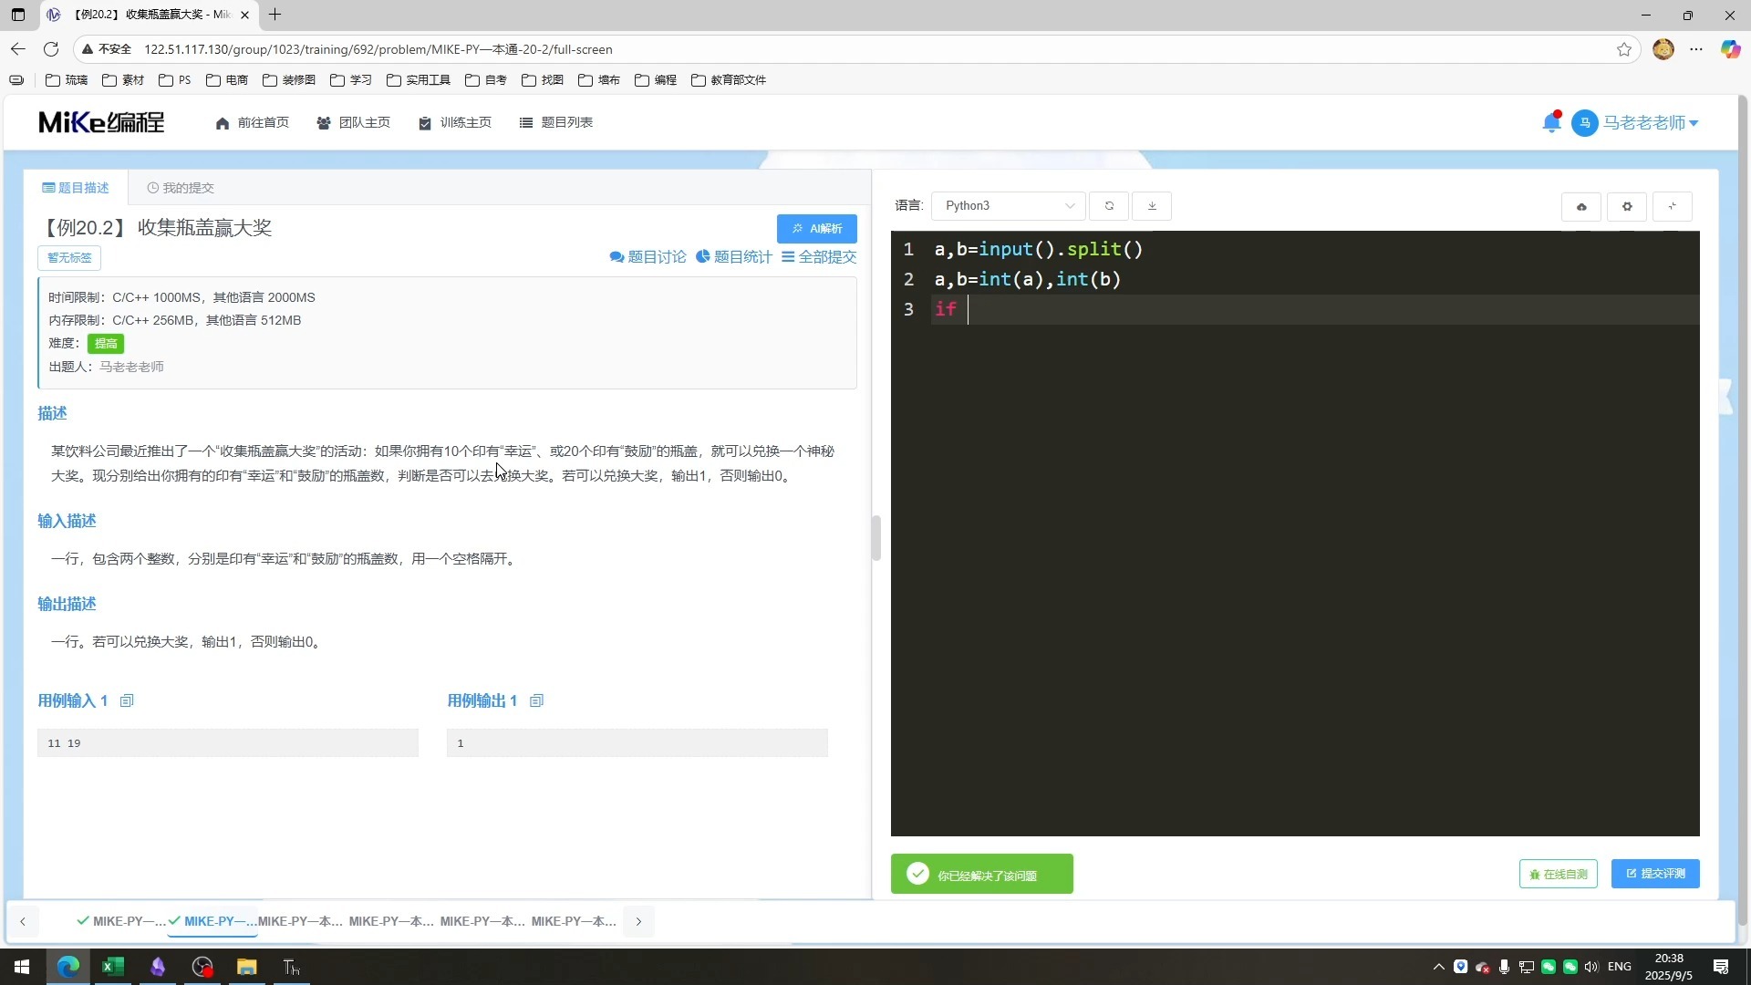Switch to the 我的提交 tab
The width and height of the screenshot is (1751, 985).
181,188
